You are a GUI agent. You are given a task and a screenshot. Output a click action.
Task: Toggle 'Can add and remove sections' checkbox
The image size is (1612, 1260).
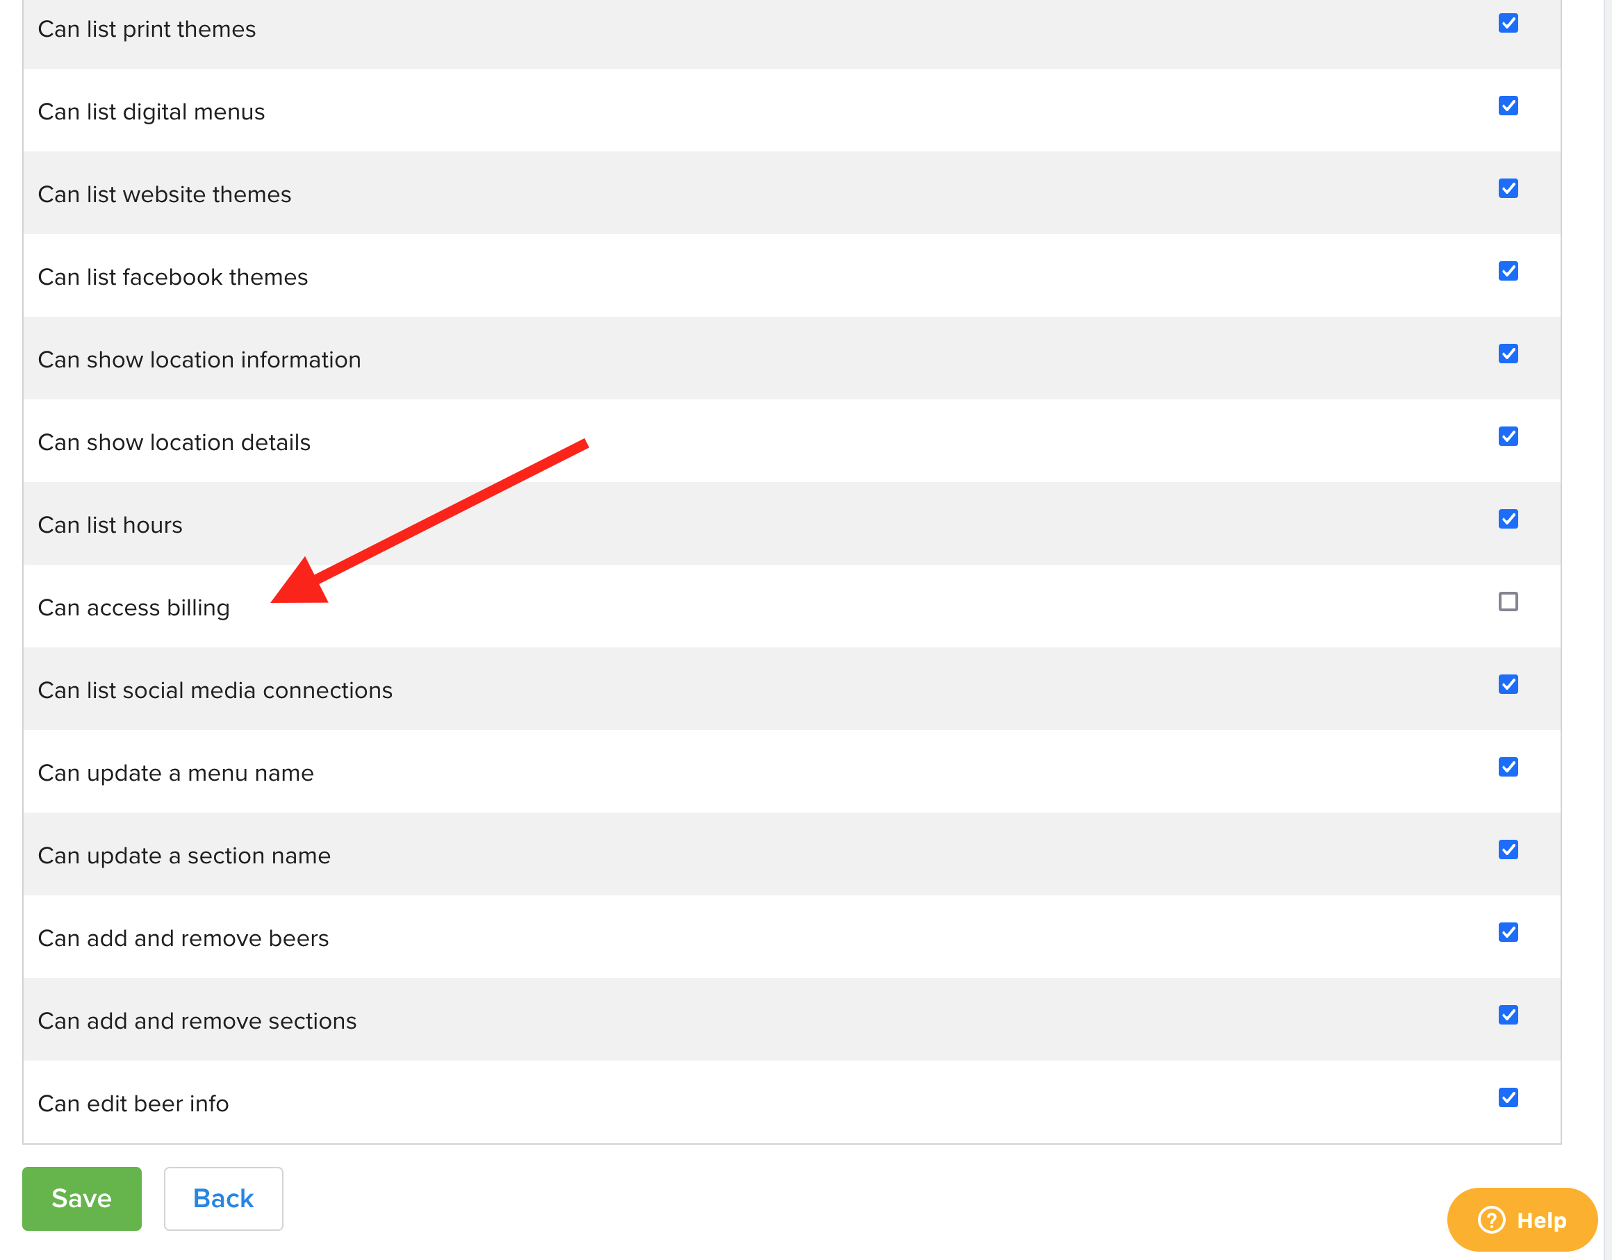click(x=1508, y=1014)
